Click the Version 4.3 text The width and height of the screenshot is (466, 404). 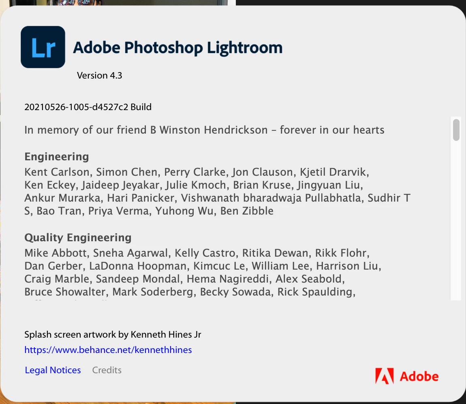tap(100, 75)
